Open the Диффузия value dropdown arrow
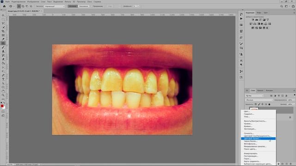Image resolution: width=296 pixels, height=166 pixels. pyautogui.click(x=138, y=6)
